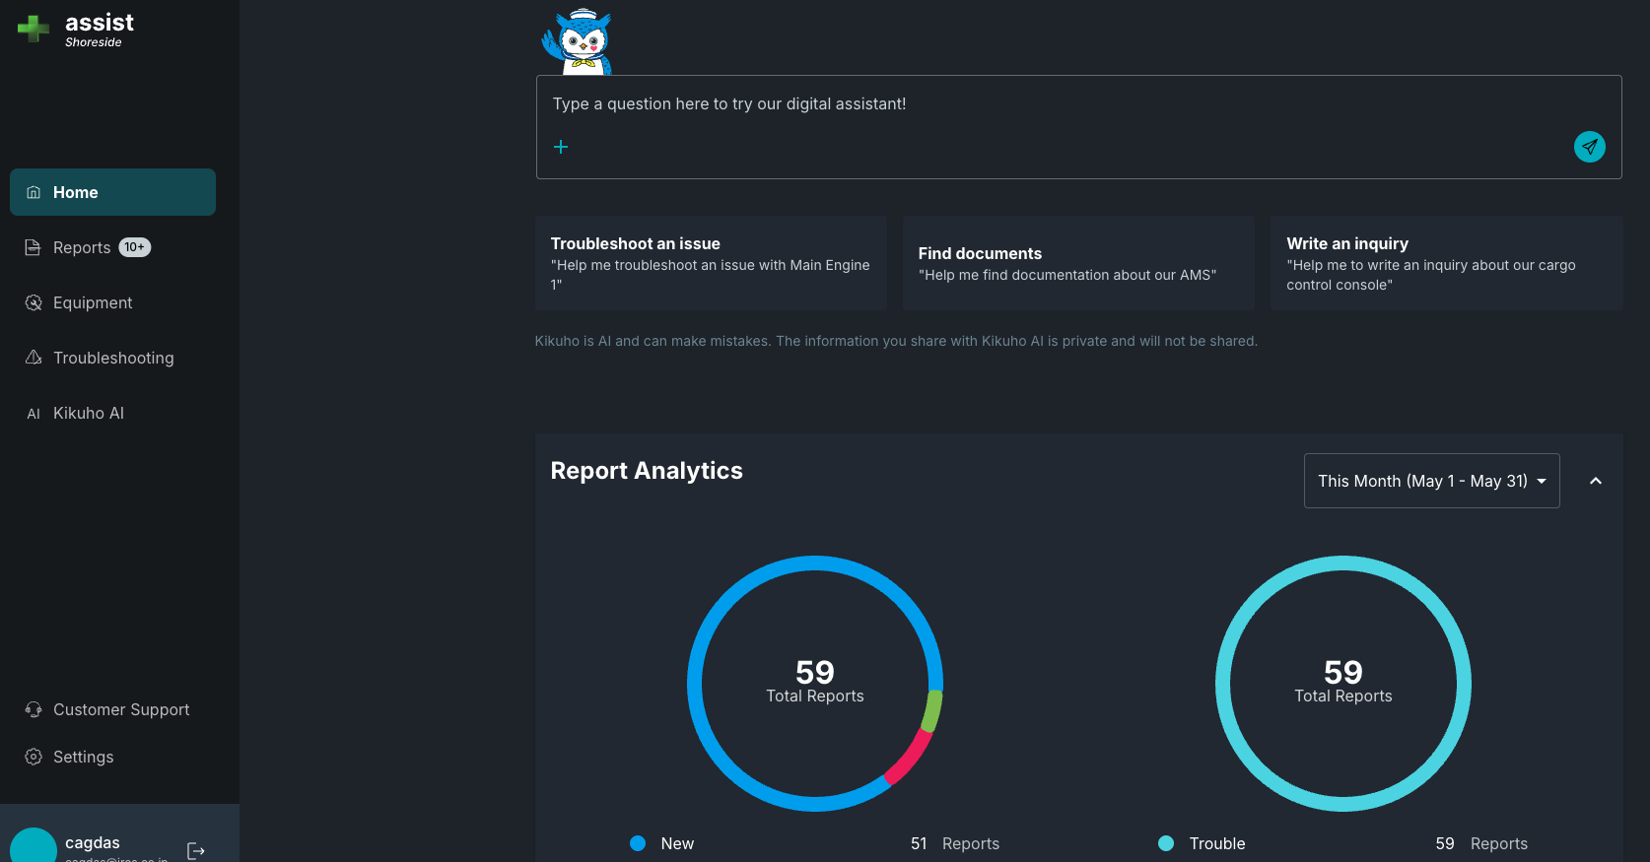This screenshot has height=862, width=1650.
Task: Go to the Equipment page
Action: (112, 302)
